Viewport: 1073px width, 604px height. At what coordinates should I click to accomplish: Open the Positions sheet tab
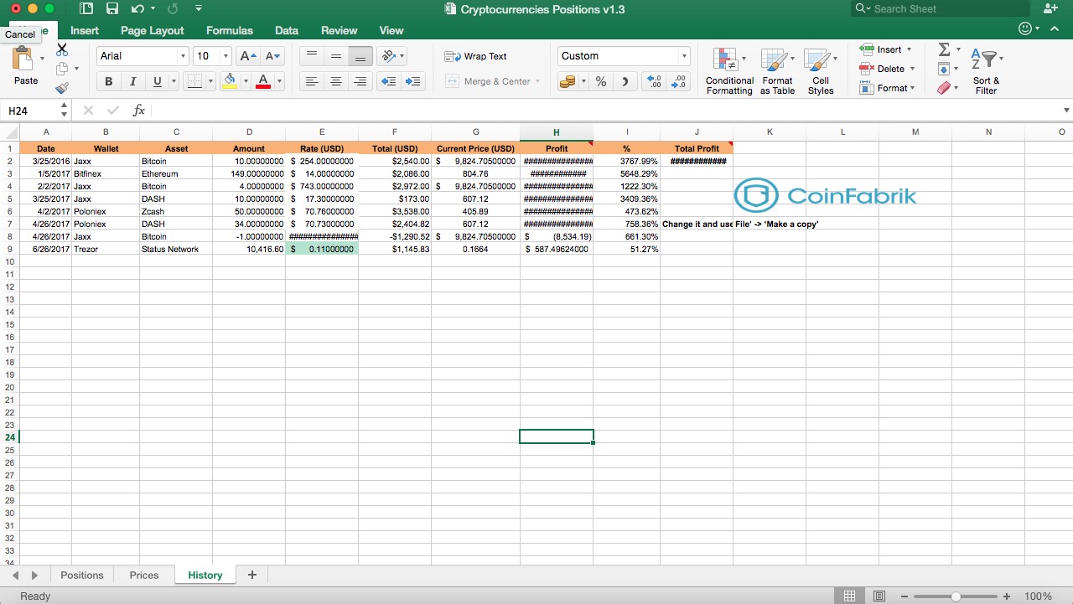pos(81,575)
